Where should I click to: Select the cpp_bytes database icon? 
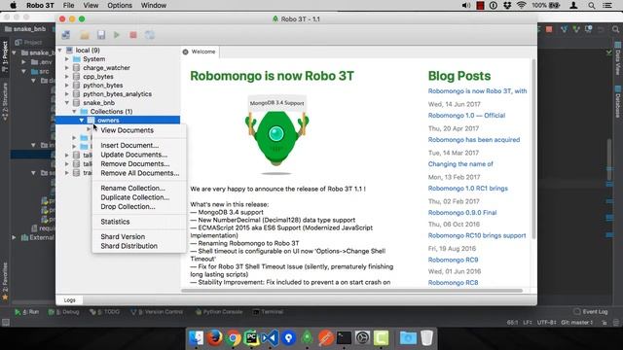pos(76,77)
